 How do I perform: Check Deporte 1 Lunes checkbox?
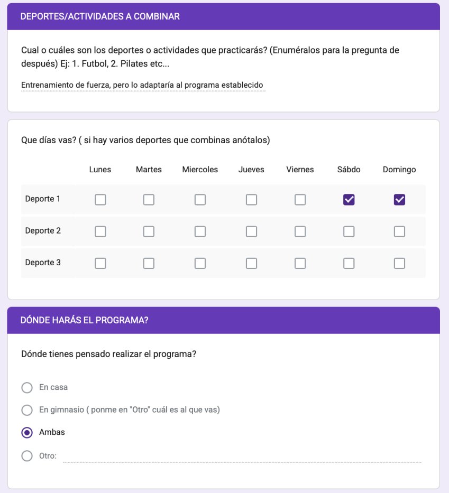[x=100, y=200]
